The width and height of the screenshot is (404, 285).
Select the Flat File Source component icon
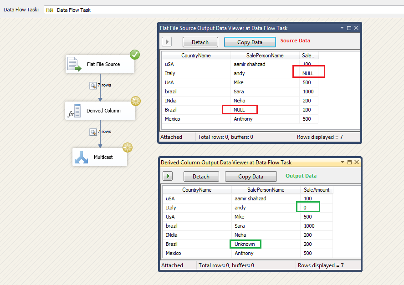(73, 64)
